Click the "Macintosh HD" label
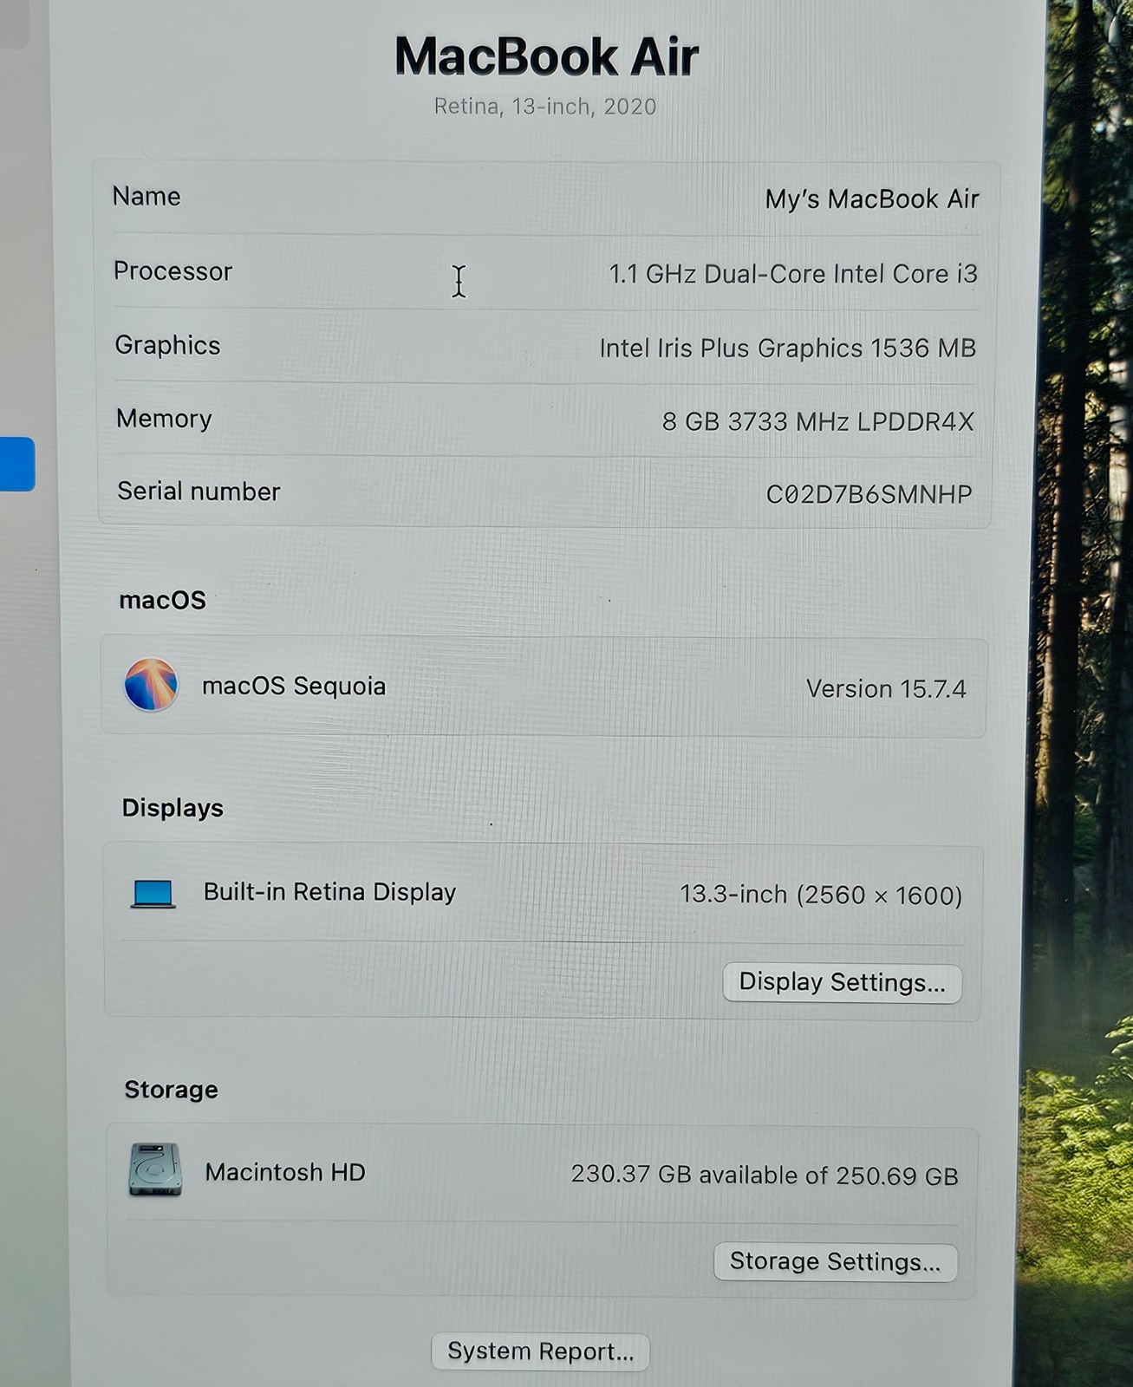The height and width of the screenshot is (1387, 1133). point(285,1172)
